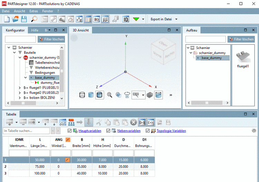Select base_dummy in the Konfigurator tree
259x182 pixels.
click(45, 78)
